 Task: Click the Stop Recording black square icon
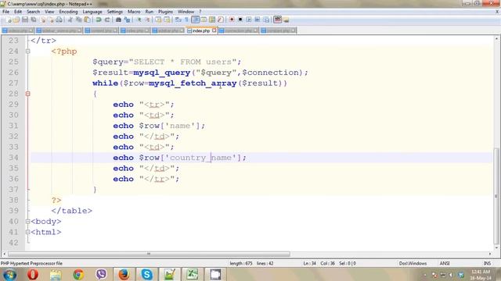coord(240,20)
